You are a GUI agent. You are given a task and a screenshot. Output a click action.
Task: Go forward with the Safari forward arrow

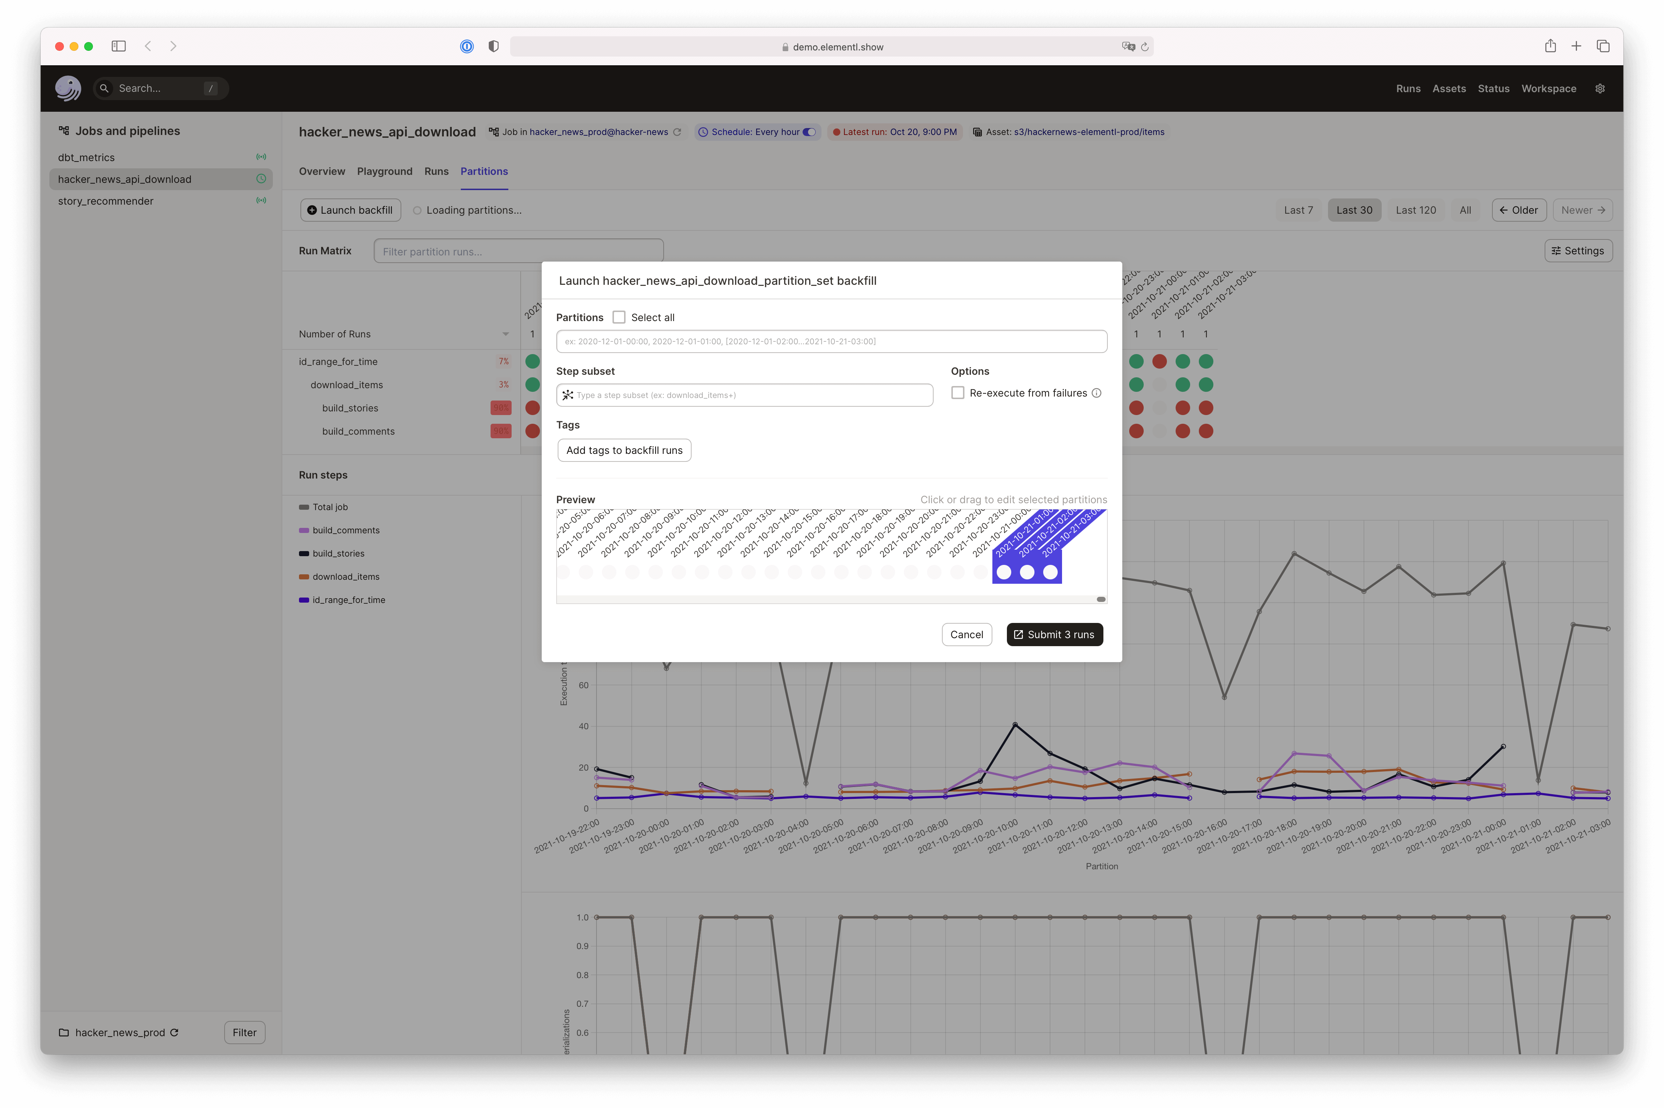(x=173, y=46)
